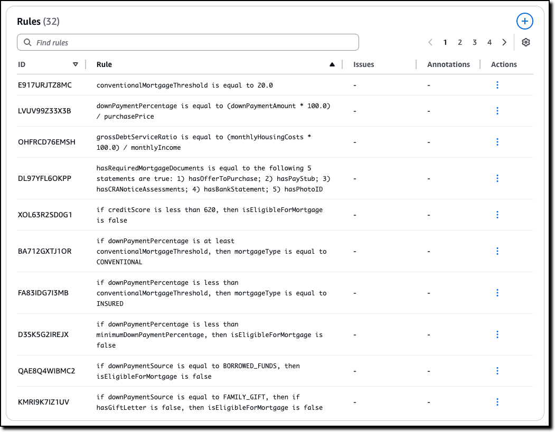This screenshot has width=555, height=432.
Task: Open actions menu for rule LVUV99Z33X3B
Action: [497, 111]
